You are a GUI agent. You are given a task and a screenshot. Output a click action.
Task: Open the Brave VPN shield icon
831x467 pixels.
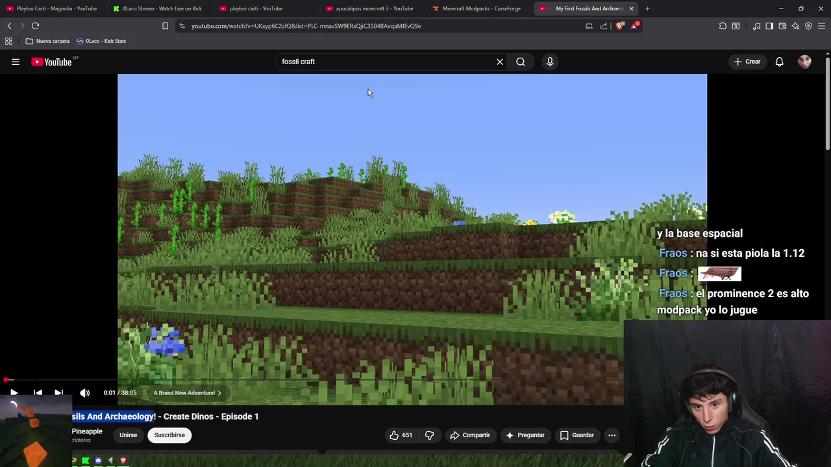(808, 26)
